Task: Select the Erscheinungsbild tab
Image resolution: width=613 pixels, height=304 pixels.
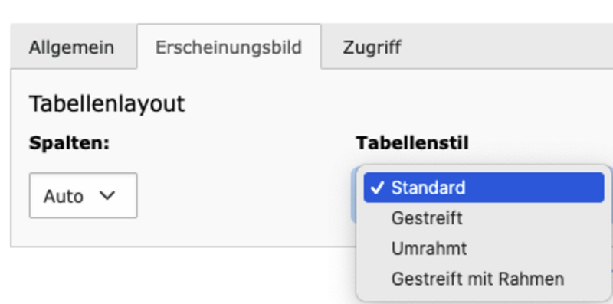Action: pos(228,47)
